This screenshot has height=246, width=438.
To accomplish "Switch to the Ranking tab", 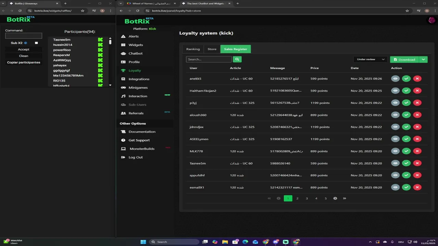I will 193,49.
